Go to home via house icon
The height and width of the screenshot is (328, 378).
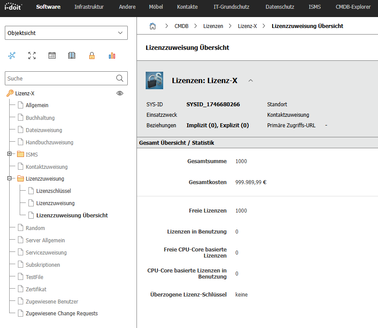pos(153,26)
